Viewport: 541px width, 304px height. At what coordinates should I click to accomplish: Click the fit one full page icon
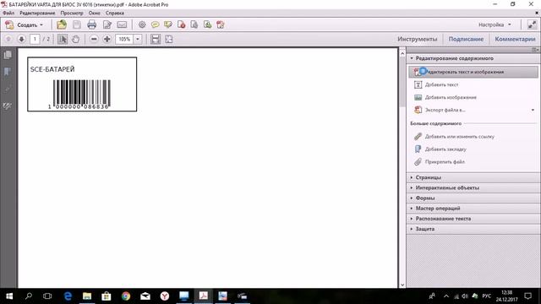coord(169,39)
